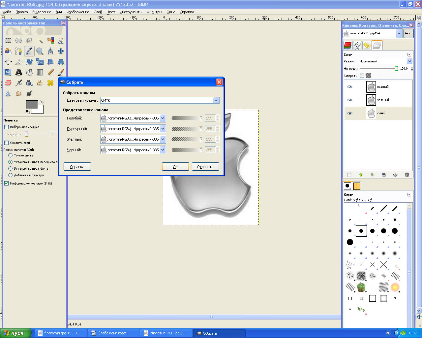Viewport: 422px width, 338px height.
Task: Select the Fuzzy Select magic wand tool
Action: 40,41
